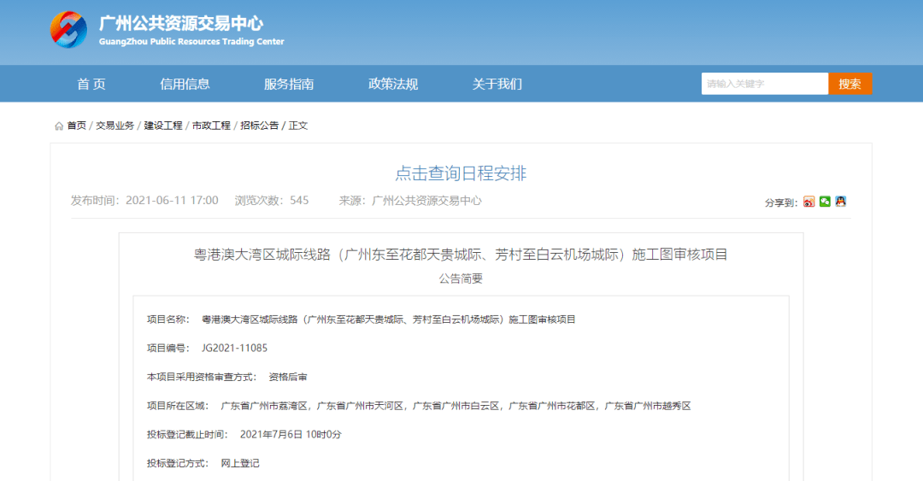Click the orange 搜索 button
This screenshot has width=923, height=481.
[850, 84]
